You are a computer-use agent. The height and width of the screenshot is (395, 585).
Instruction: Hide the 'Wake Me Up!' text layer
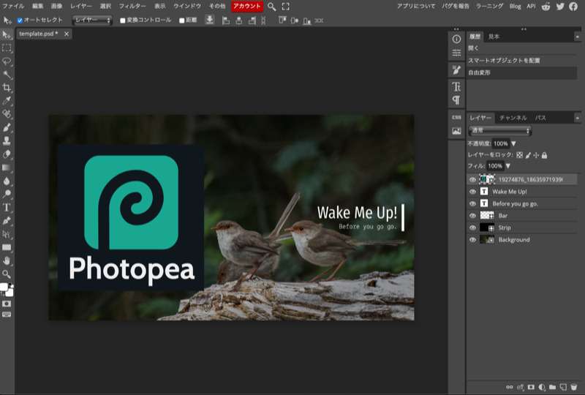pos(472,192)
